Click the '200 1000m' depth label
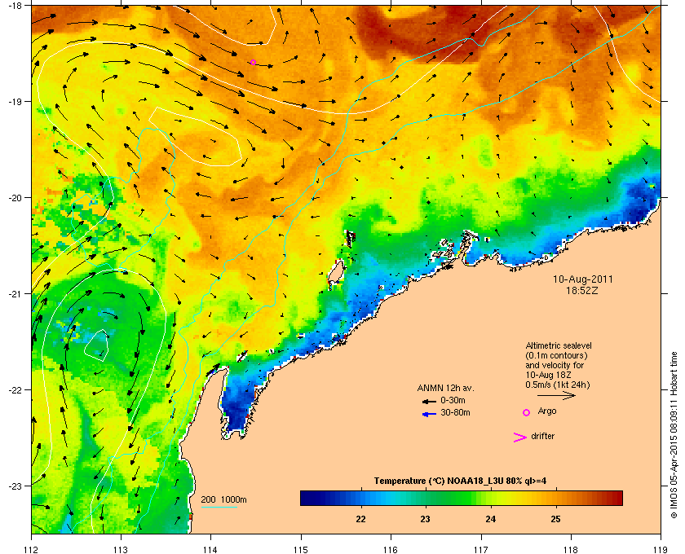The width and height of the screenshot is (685, 554). [x=223, y=500]
